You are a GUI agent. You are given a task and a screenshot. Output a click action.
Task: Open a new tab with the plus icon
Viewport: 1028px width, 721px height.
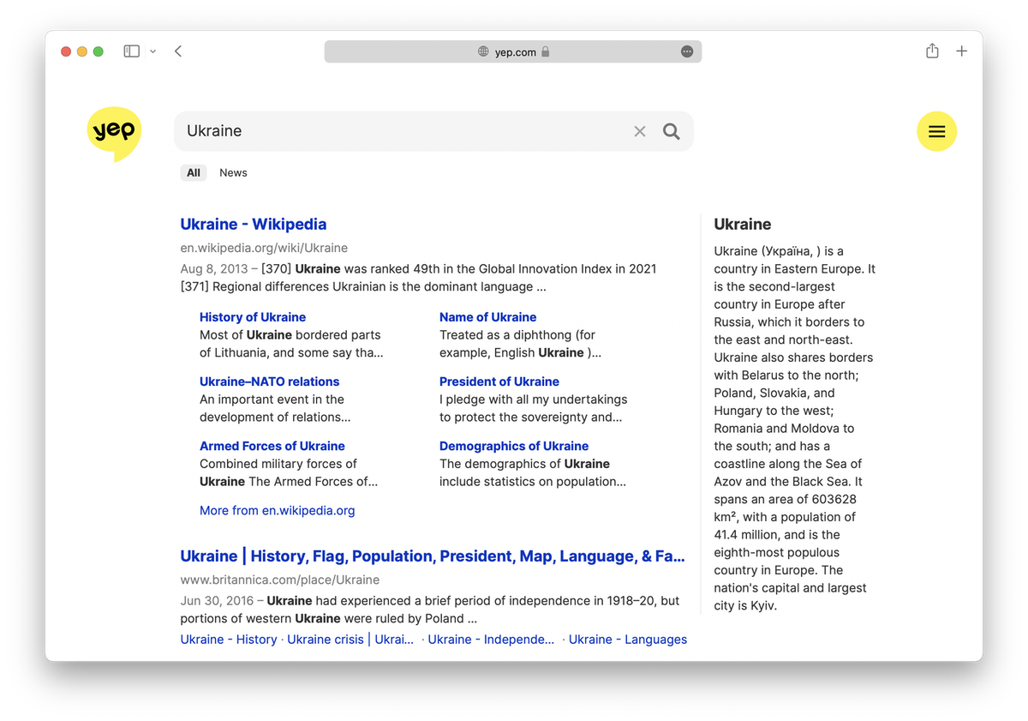click(962, 51)
